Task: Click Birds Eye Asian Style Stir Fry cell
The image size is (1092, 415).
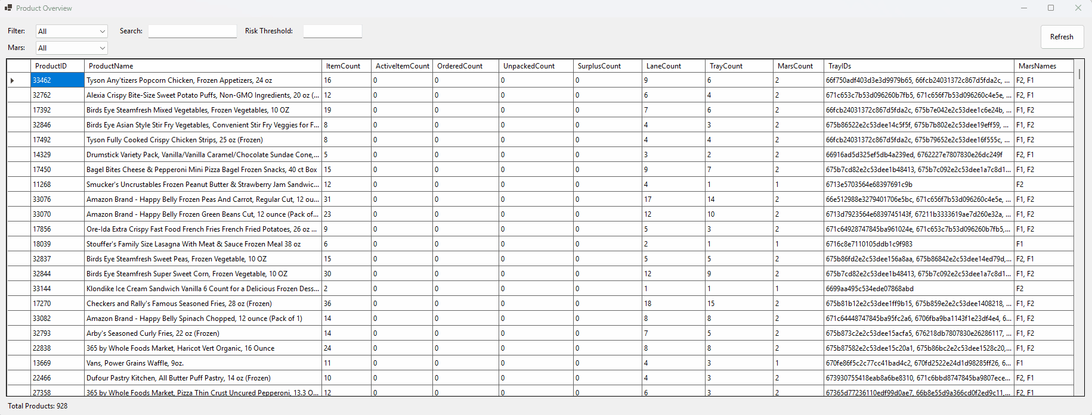Action: [x=203, y=125]
